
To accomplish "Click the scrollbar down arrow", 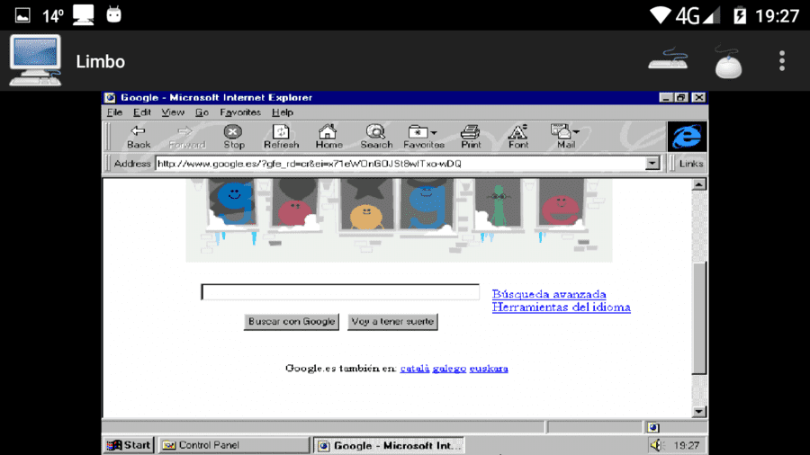I will pyautogui.click(x=699, y=411).
